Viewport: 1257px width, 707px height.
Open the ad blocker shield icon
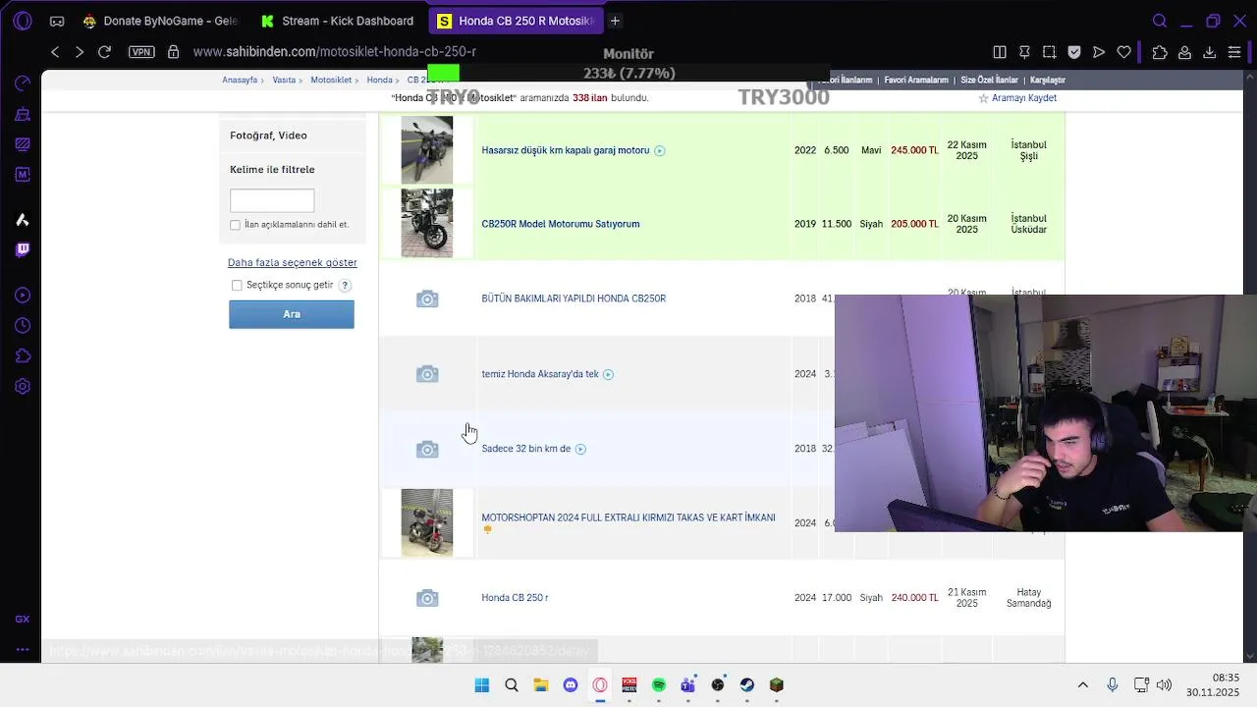point(1074,52)
